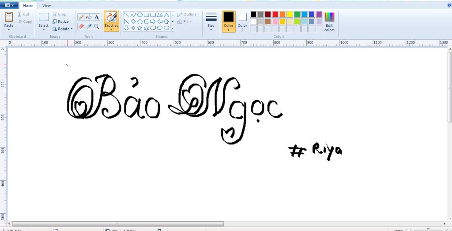Choose the Rectangle shape
This screenshot has width=452, height=231.
tap(147, 15)
